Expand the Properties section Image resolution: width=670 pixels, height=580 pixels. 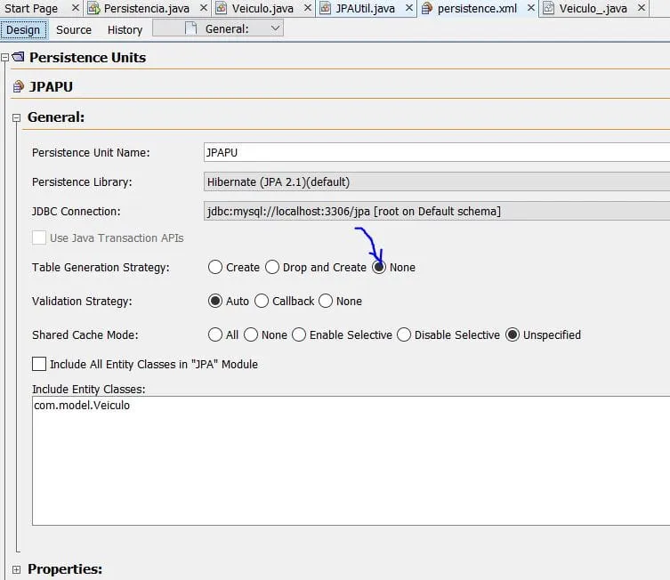click(16, 569)
